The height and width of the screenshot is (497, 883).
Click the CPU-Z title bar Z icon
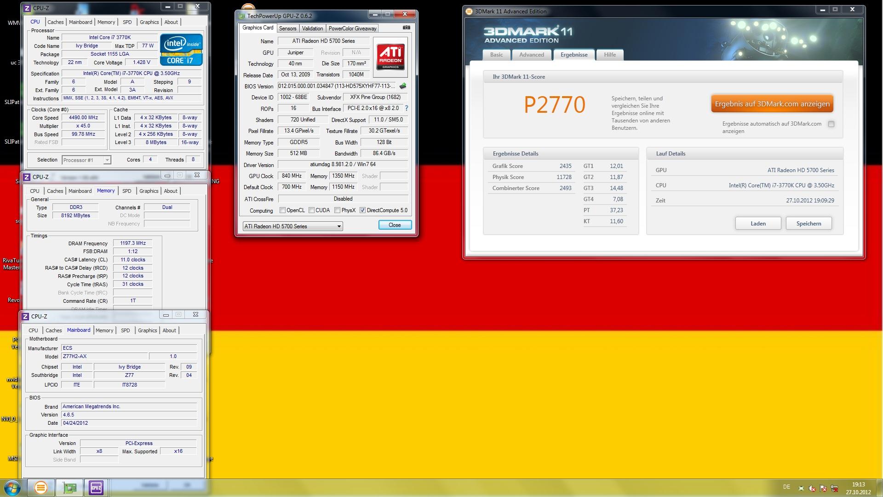tap(27, 8)
